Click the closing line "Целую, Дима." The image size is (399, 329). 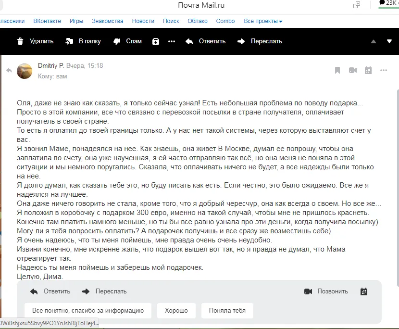click(40, 277)
